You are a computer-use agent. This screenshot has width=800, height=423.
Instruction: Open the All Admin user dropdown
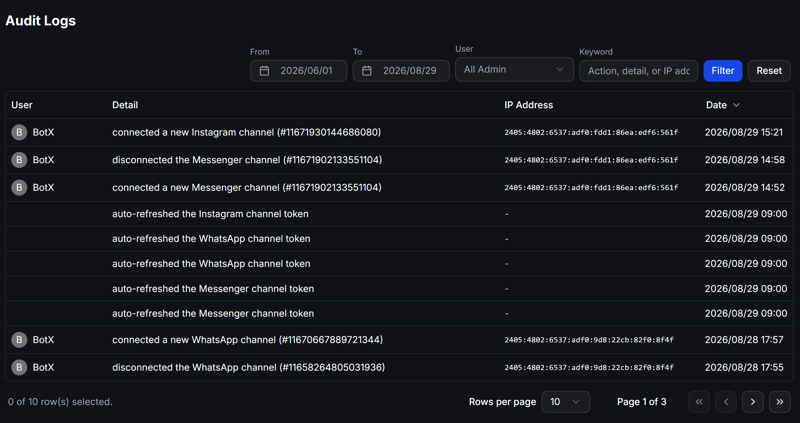point(514,69)
